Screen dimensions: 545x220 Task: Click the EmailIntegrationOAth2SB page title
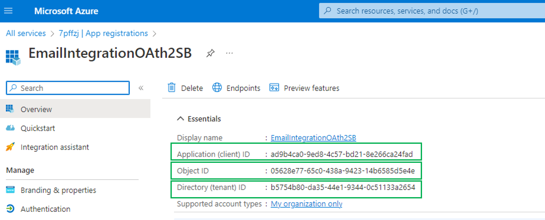[x=110, y=53]
